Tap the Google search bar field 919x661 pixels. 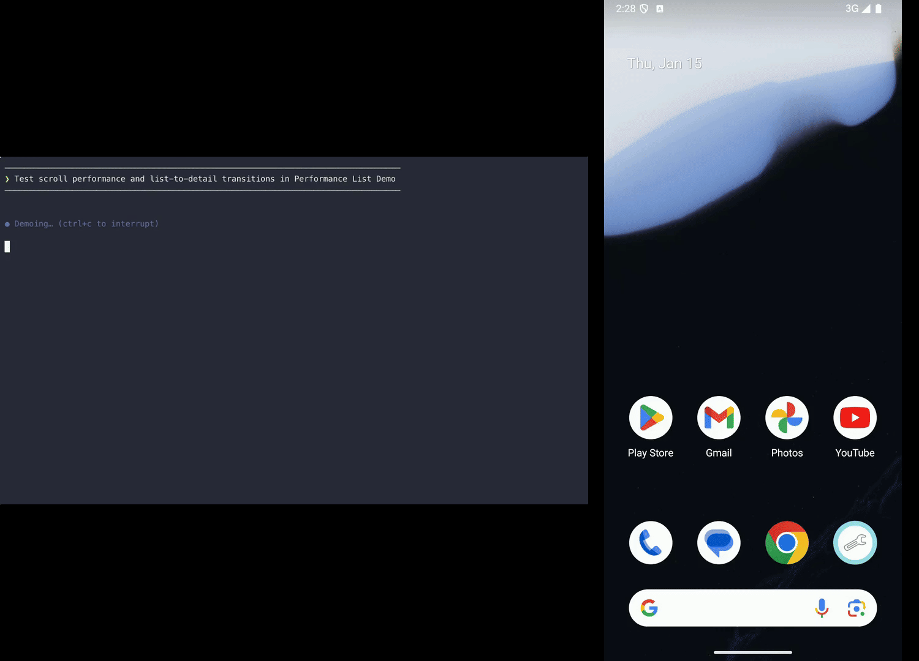pos(735,608)
